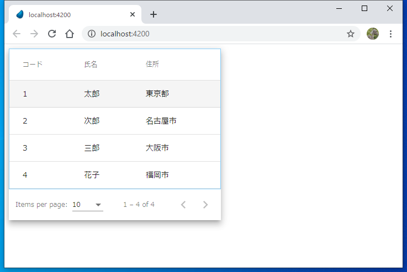
Task: Go to the browser home page
Action: tap(70, 34)
